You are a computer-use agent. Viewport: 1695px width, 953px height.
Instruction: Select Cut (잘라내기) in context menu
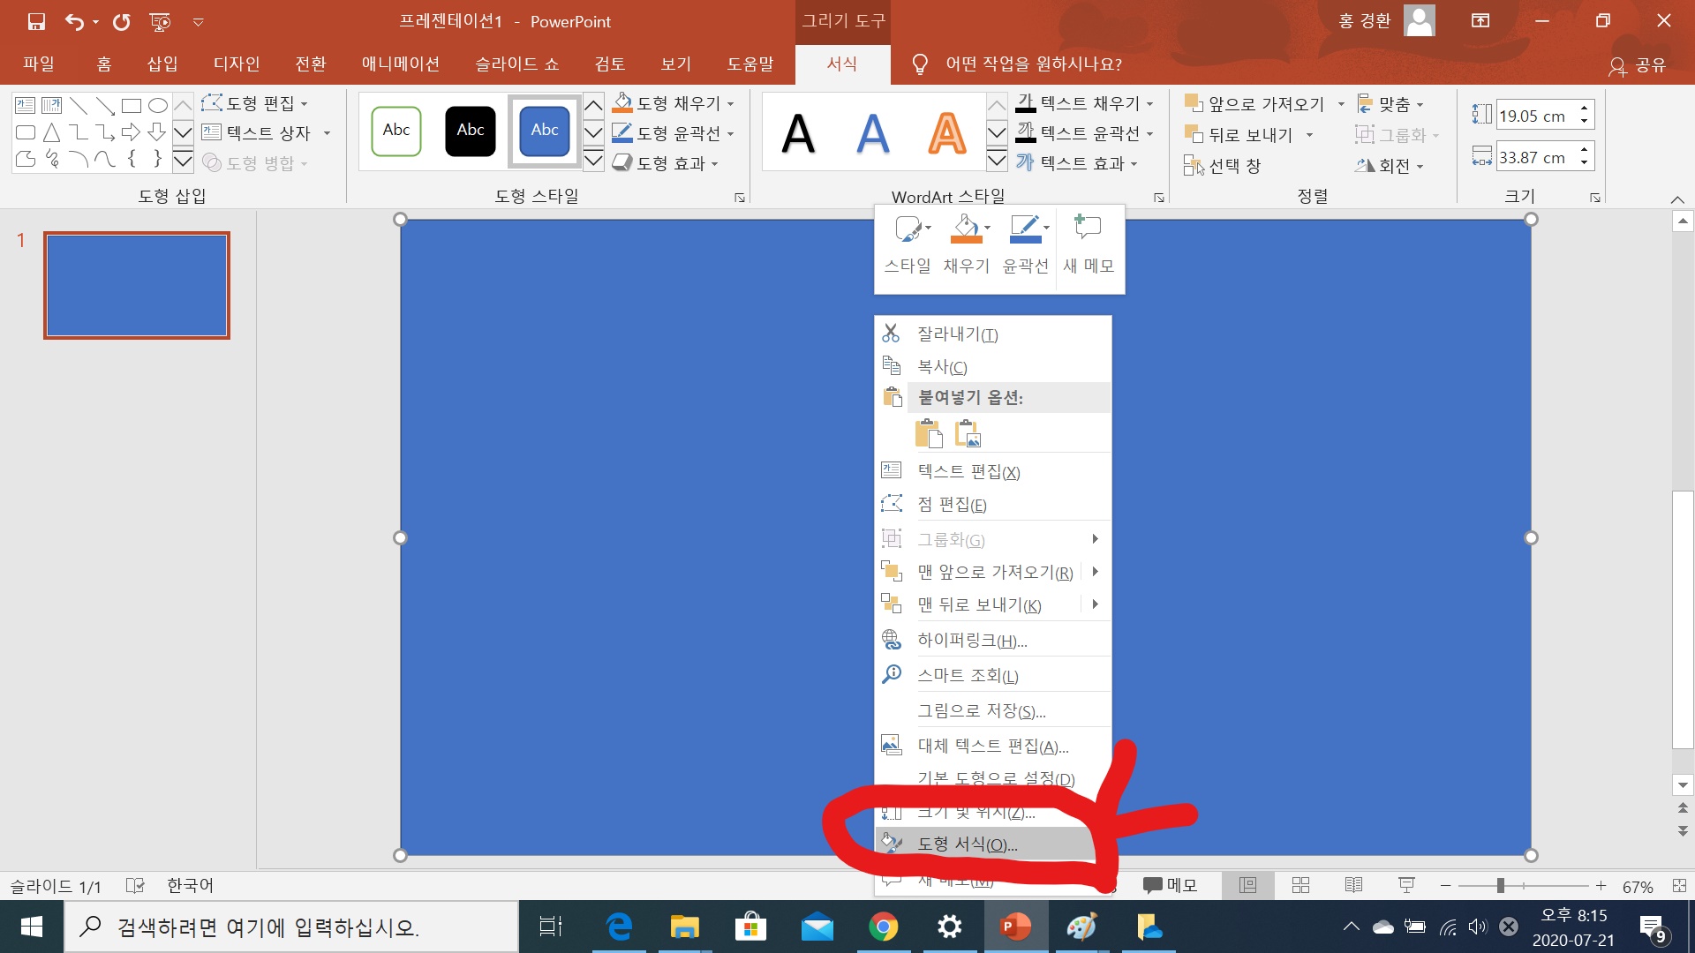coord(993,334)
